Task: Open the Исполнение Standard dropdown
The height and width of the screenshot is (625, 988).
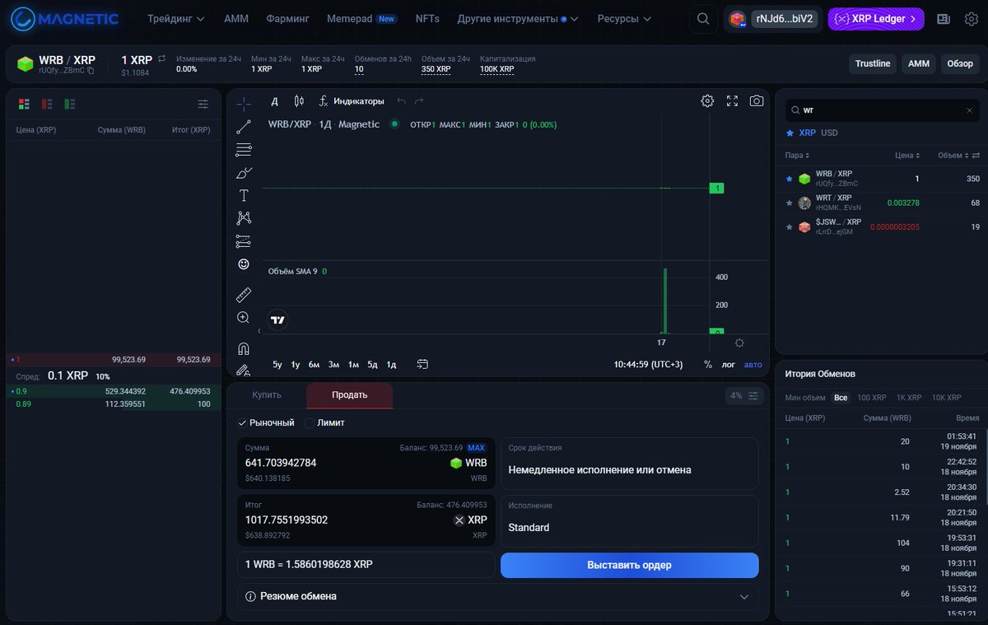Action: [x=630, y=520]
